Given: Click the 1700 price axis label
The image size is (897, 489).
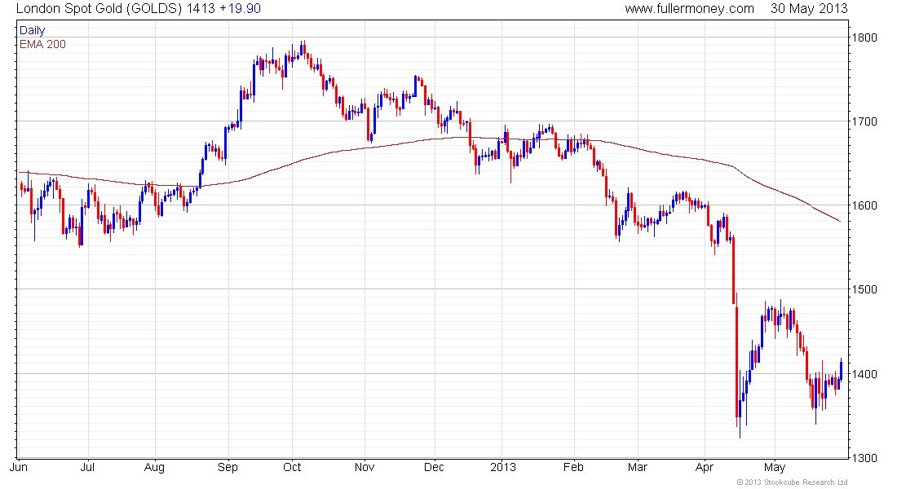Looking at the screenshot, I should coord(864,121).
